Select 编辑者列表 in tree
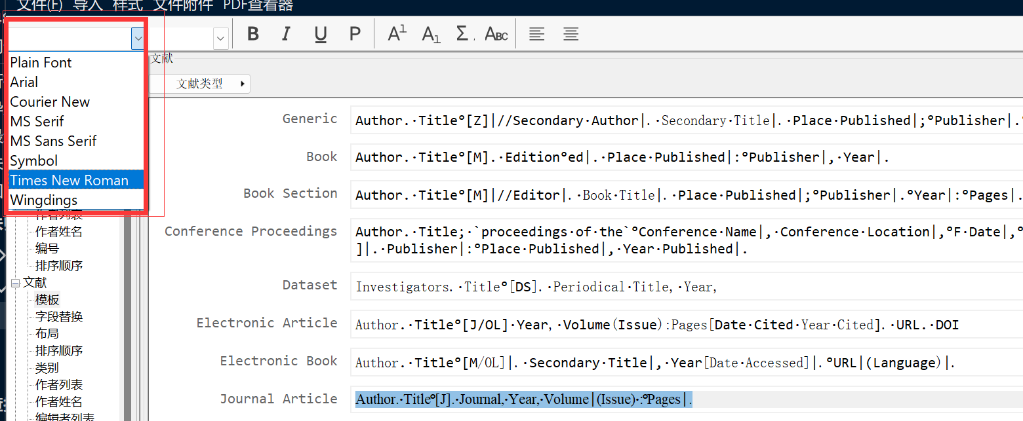The height and width of the screenshot is (421, 1023). tap(65, 416)
